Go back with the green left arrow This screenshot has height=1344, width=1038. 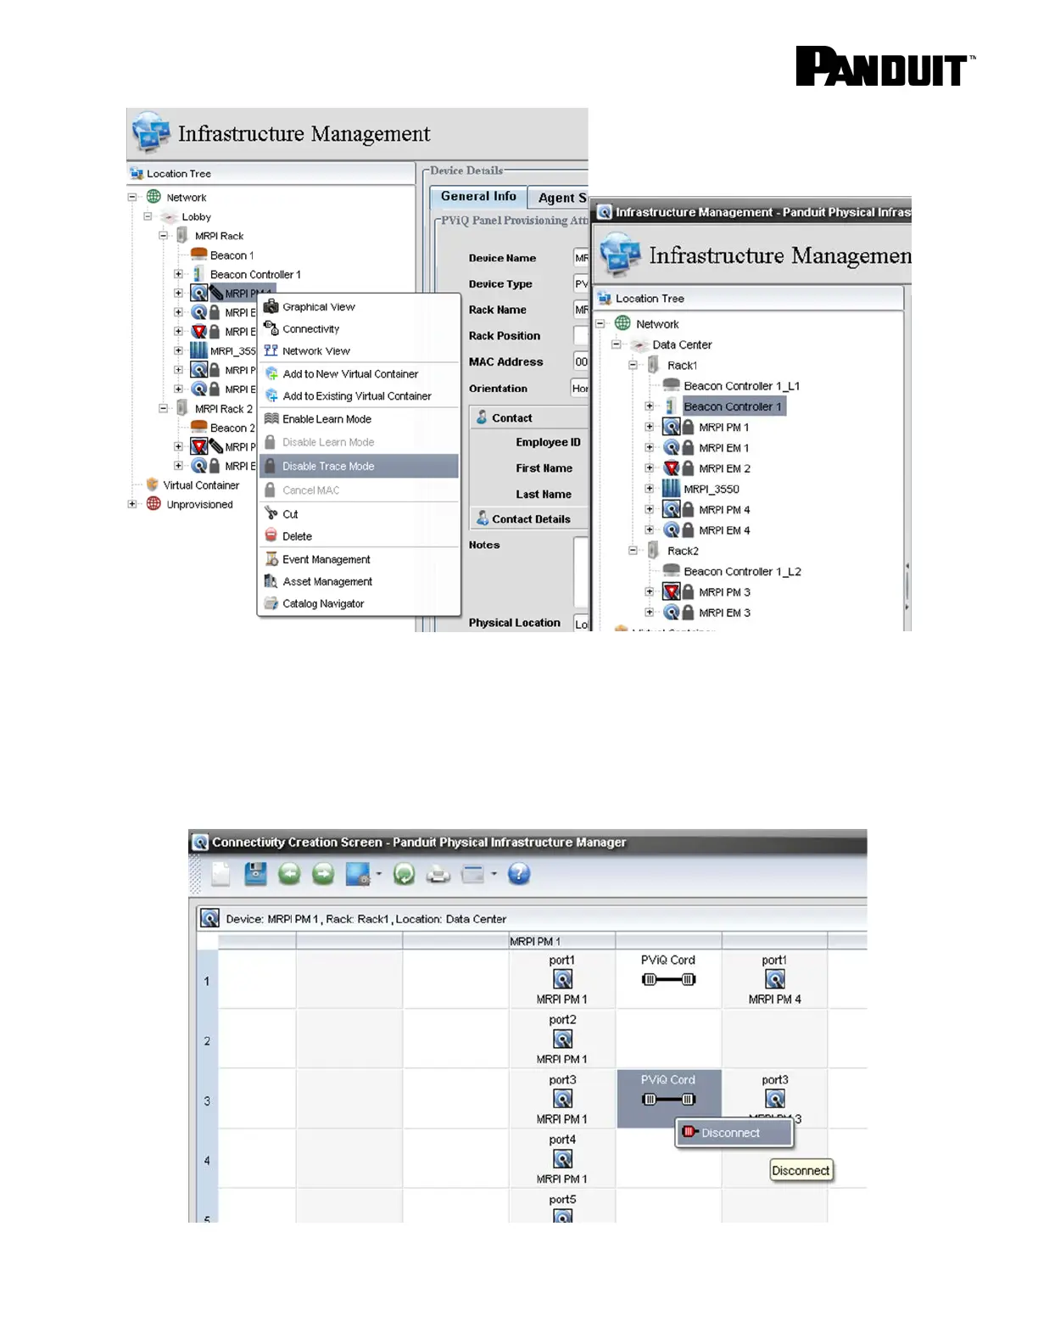click(x=289, y=874)
